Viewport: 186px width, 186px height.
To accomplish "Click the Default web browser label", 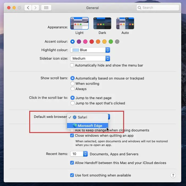I will point(50,117).
